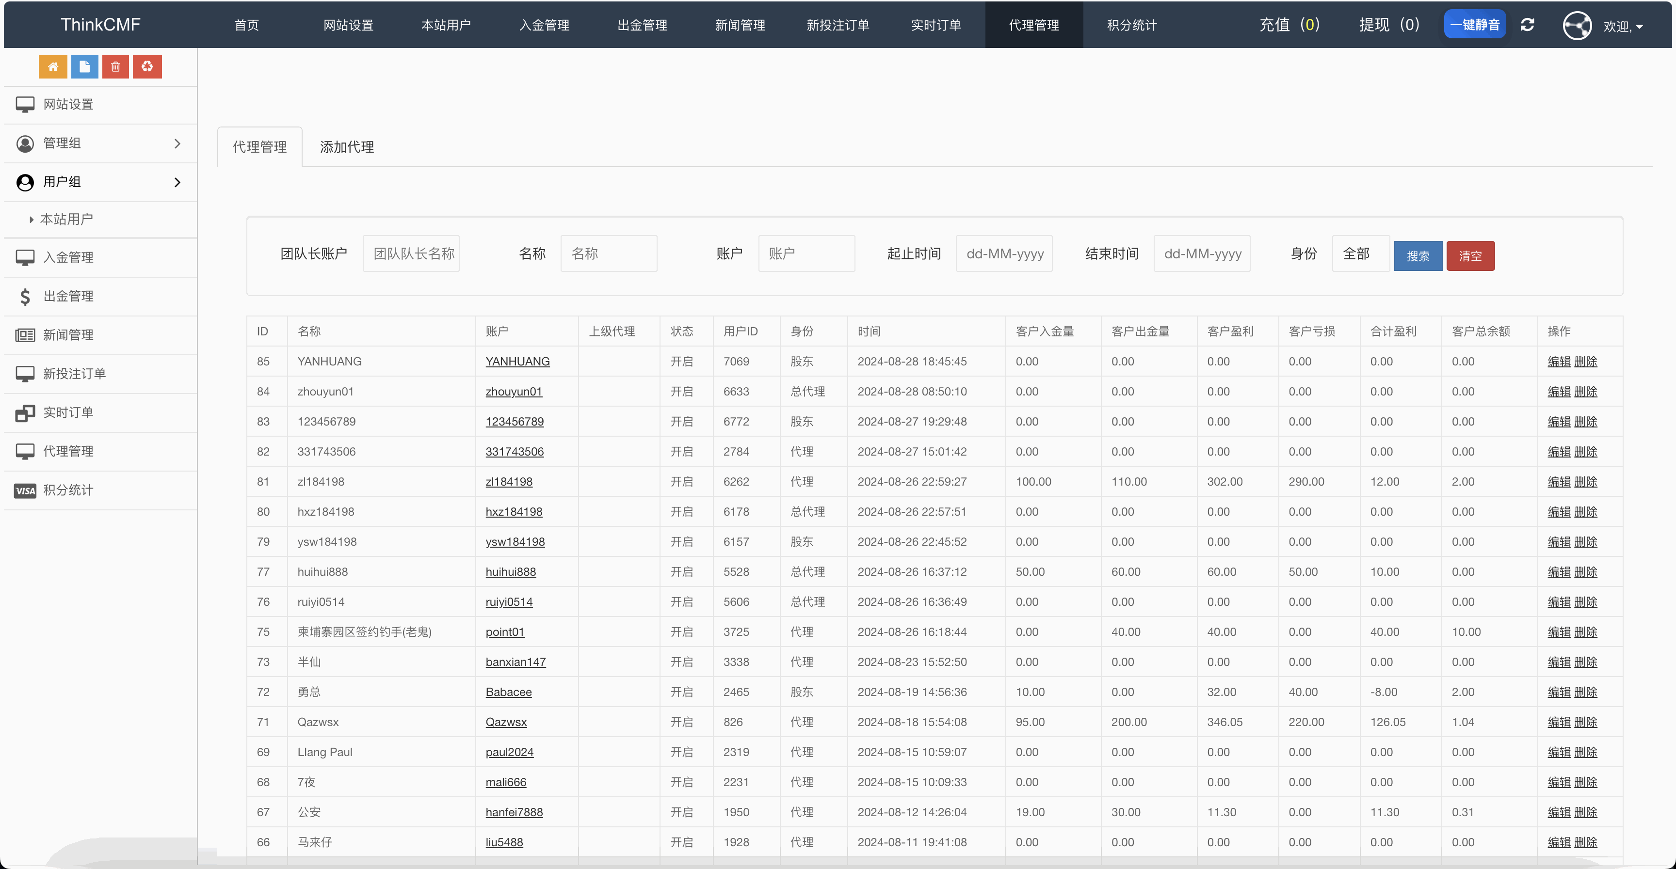Image resolution: width=1676 pixels, height=869 pixels.
Task: Open 出金管理 via the dollar icon in sidebar
Action: tap(25, 297)
